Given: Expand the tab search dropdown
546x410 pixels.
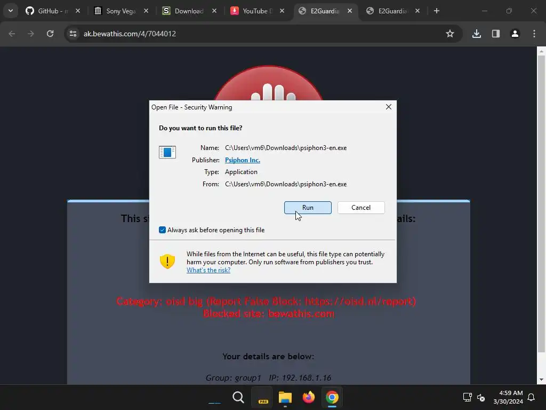Looking at the screenshot, I should (x=11, y=11).
